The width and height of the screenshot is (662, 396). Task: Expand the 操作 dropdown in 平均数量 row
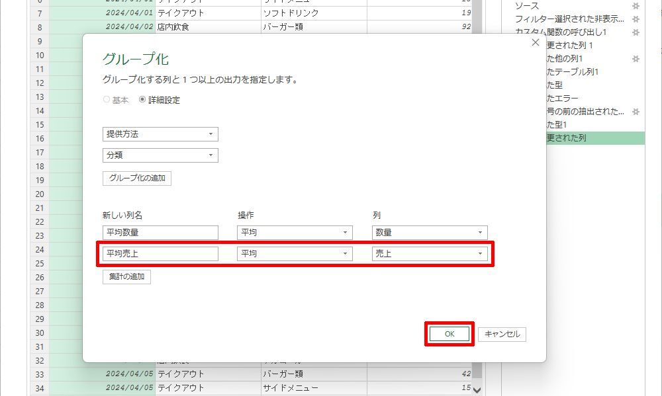295,233
